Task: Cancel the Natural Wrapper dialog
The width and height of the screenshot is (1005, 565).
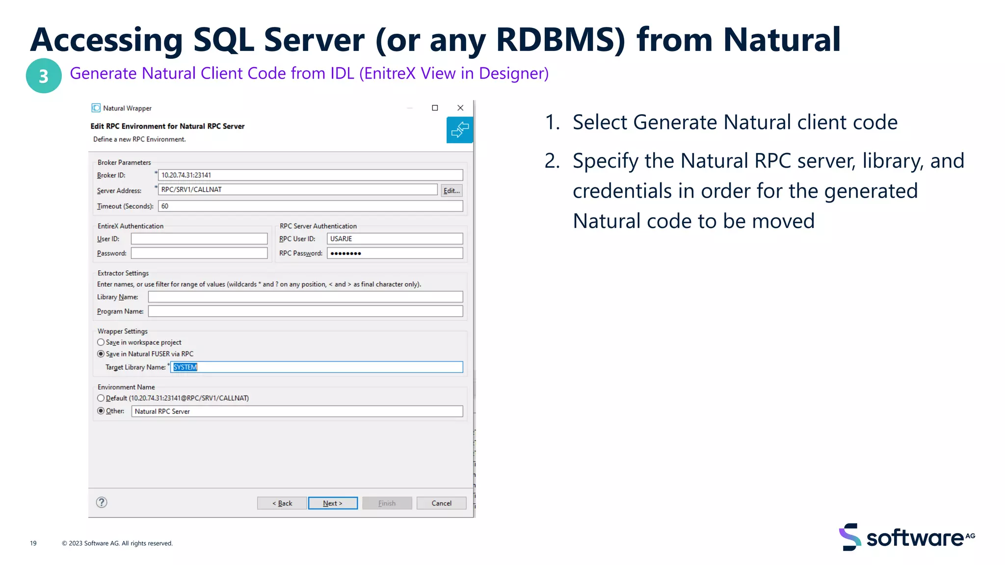Action: [441, 503]
